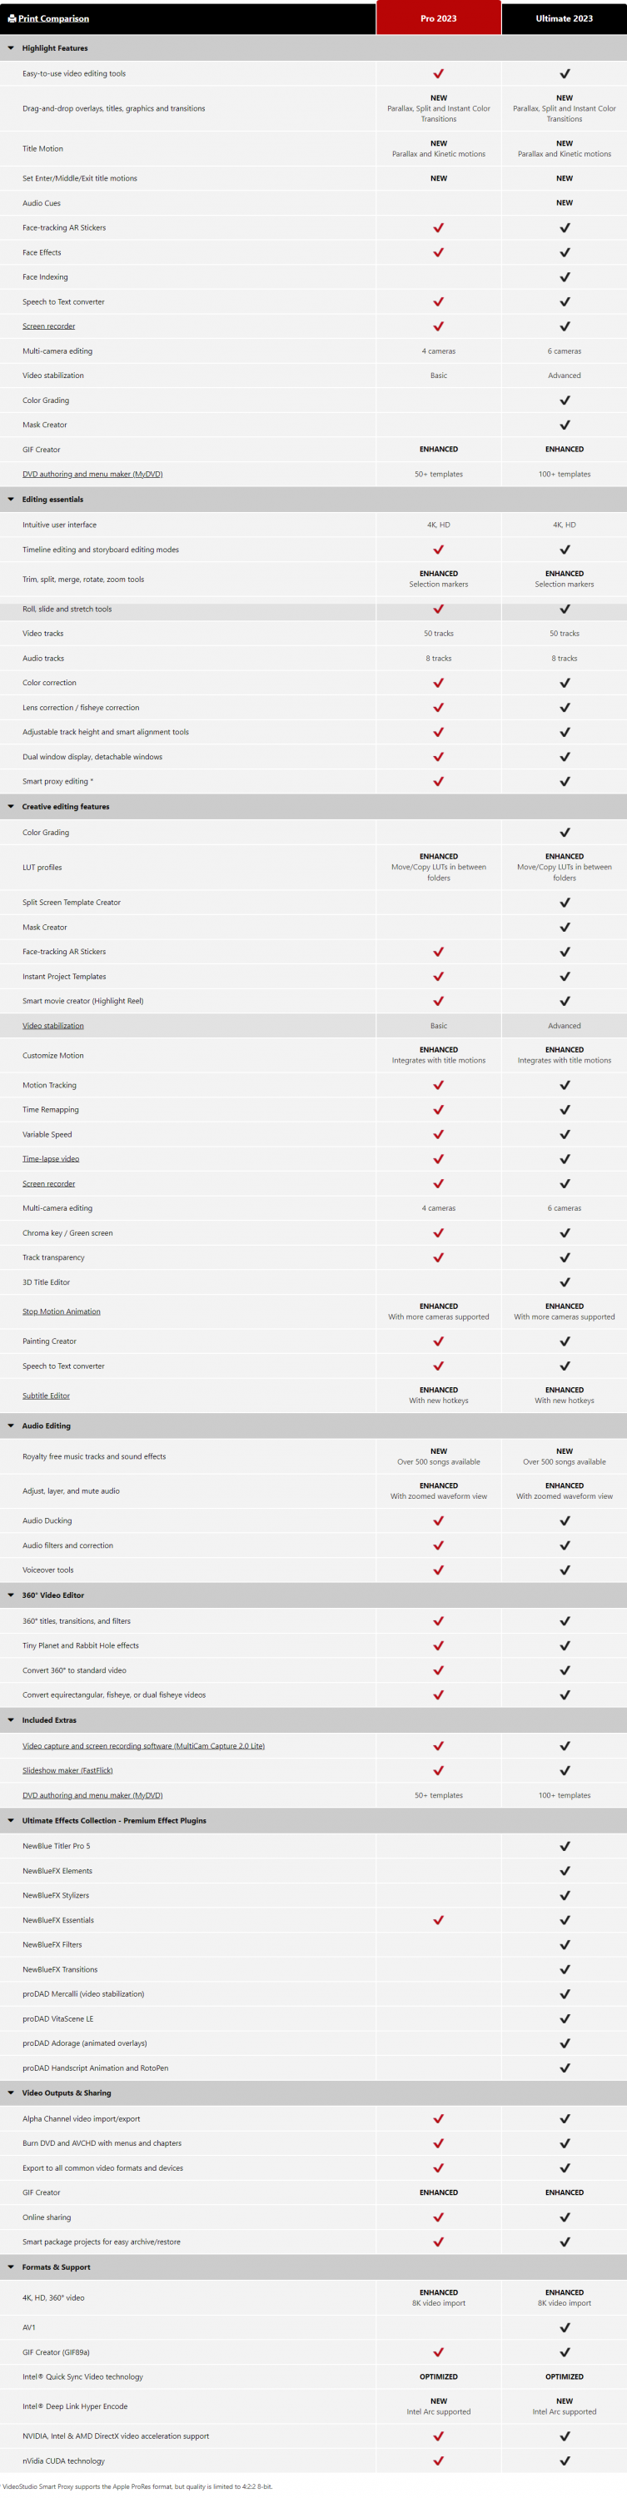The width and height of the screenshot is (627, 2498).
Task: Collapse the 360° Video Editor section
Action: [x=11, y=1595]
